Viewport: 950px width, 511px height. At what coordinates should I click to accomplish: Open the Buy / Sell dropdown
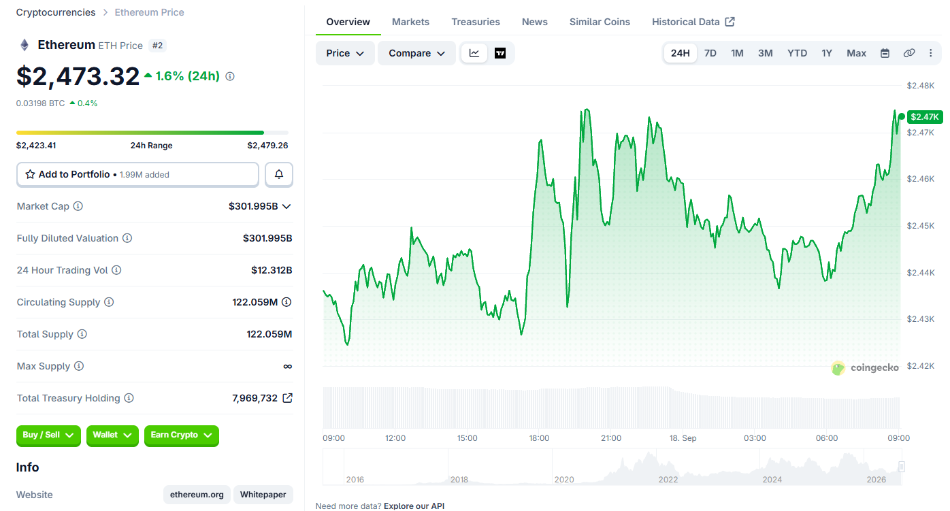tap(48, 435)
